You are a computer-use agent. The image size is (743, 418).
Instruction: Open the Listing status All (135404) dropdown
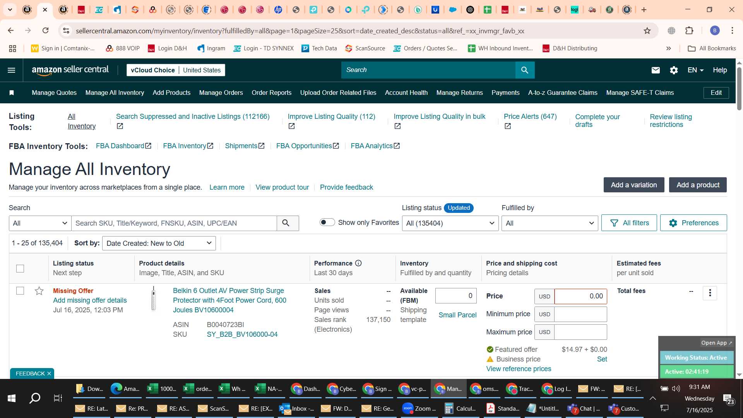(x=450, y=223)
